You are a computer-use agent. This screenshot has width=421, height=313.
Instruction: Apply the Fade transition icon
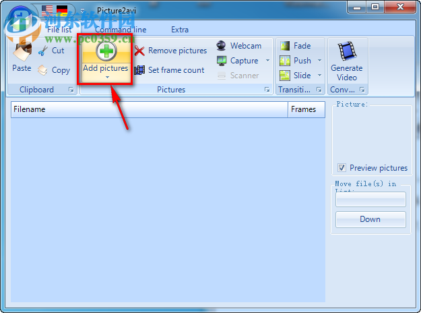pyautogui.click(x=285, y=46)
